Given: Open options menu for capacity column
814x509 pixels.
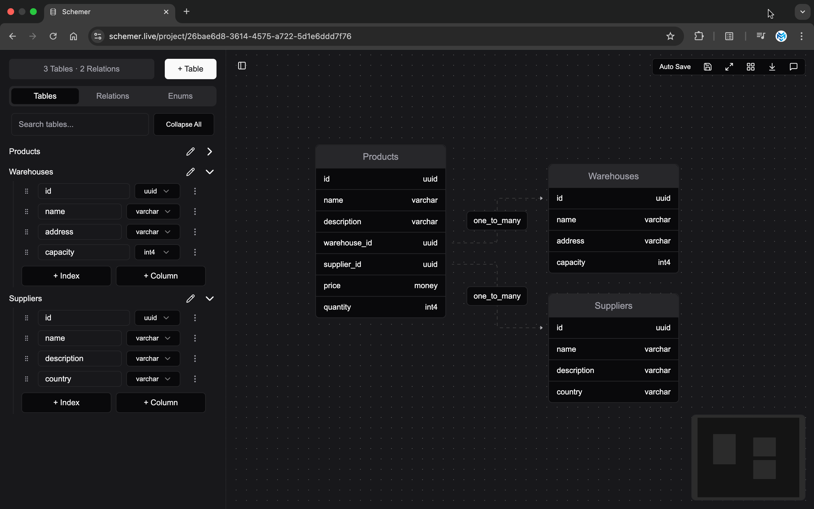Looking at the screenshot, I should pyautogui.click(x=195, y=252).
